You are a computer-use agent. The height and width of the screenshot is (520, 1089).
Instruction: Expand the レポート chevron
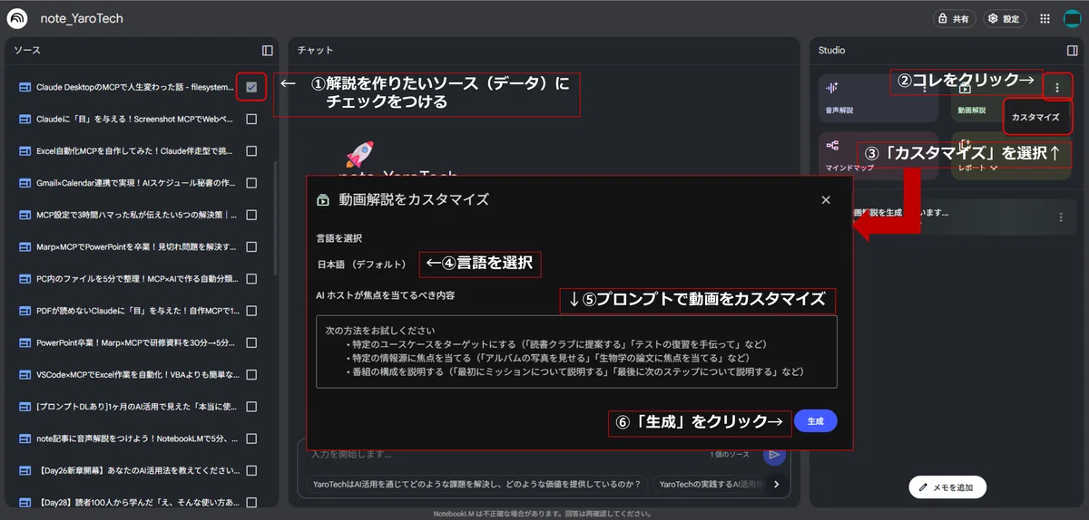point(994,168)
